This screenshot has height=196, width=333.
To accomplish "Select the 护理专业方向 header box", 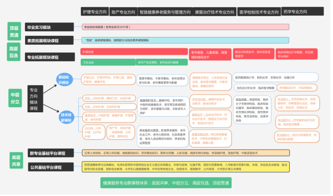I will pos(94,11).
